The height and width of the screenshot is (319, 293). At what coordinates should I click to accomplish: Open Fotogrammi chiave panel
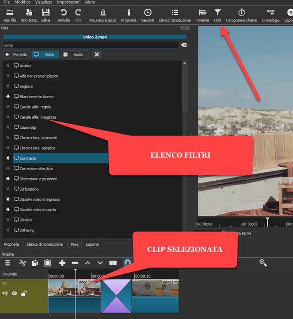[241, 16]
